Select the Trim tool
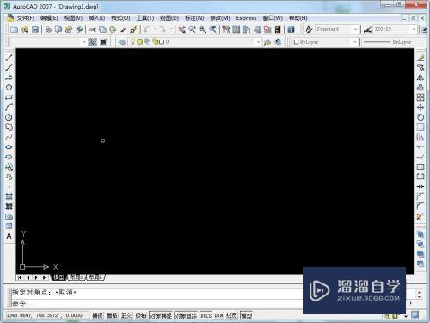Image resolution: width=430 pixels, height=323 pixels. coord(421,147)
